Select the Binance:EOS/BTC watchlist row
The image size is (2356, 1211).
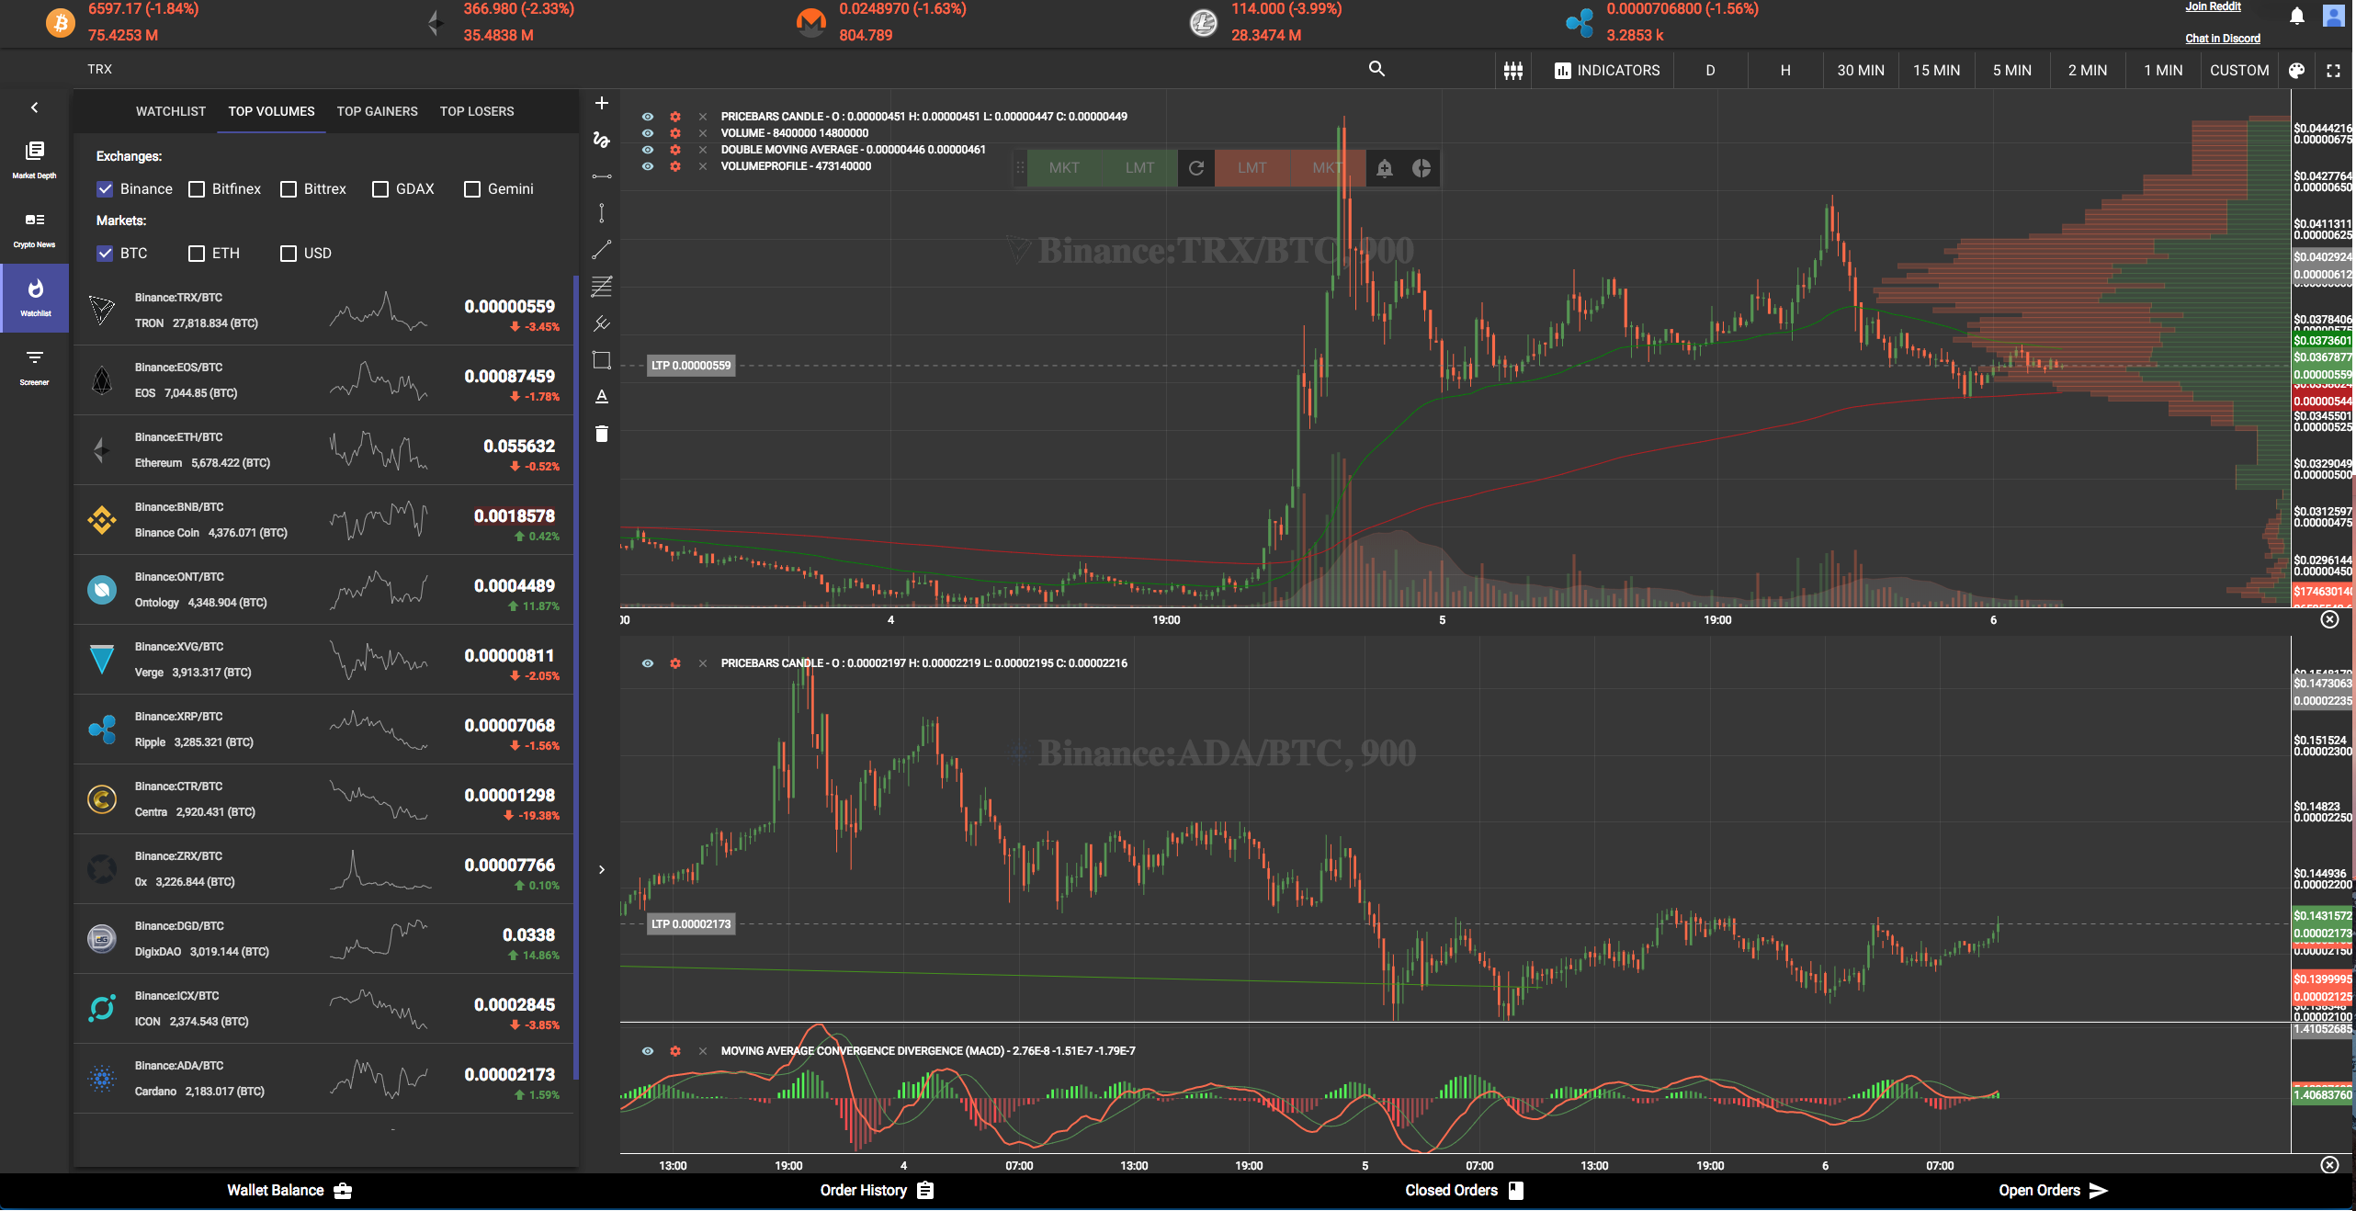pyautogui.click(x=323, y=380)
